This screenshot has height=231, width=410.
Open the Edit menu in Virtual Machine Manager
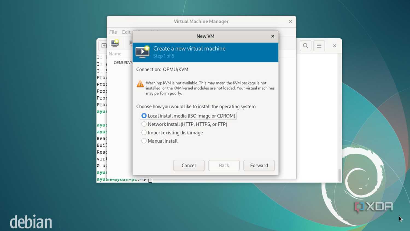(x=126, y=32)
